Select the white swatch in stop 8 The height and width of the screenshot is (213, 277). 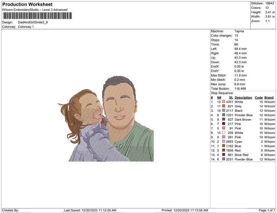(224, 133)
